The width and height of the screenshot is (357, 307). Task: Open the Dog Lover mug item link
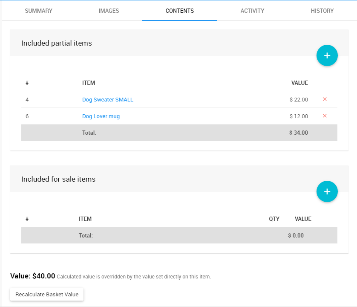tap(101, 116)
